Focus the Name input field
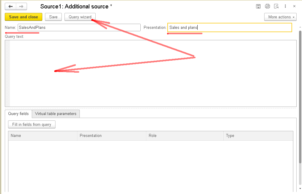302x194 pixels. pyautogui.click(x=79, y=28)
